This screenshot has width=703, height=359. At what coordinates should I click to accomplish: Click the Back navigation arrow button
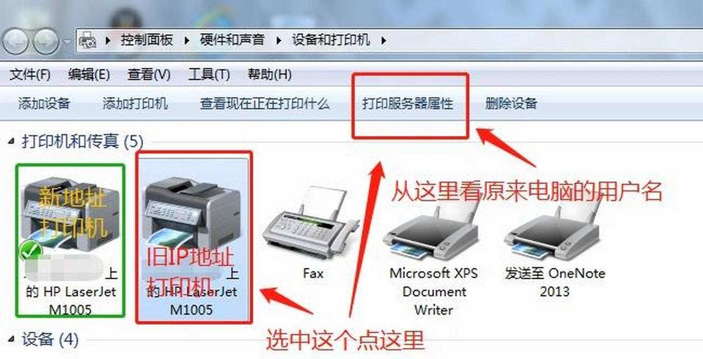(16, 42)
